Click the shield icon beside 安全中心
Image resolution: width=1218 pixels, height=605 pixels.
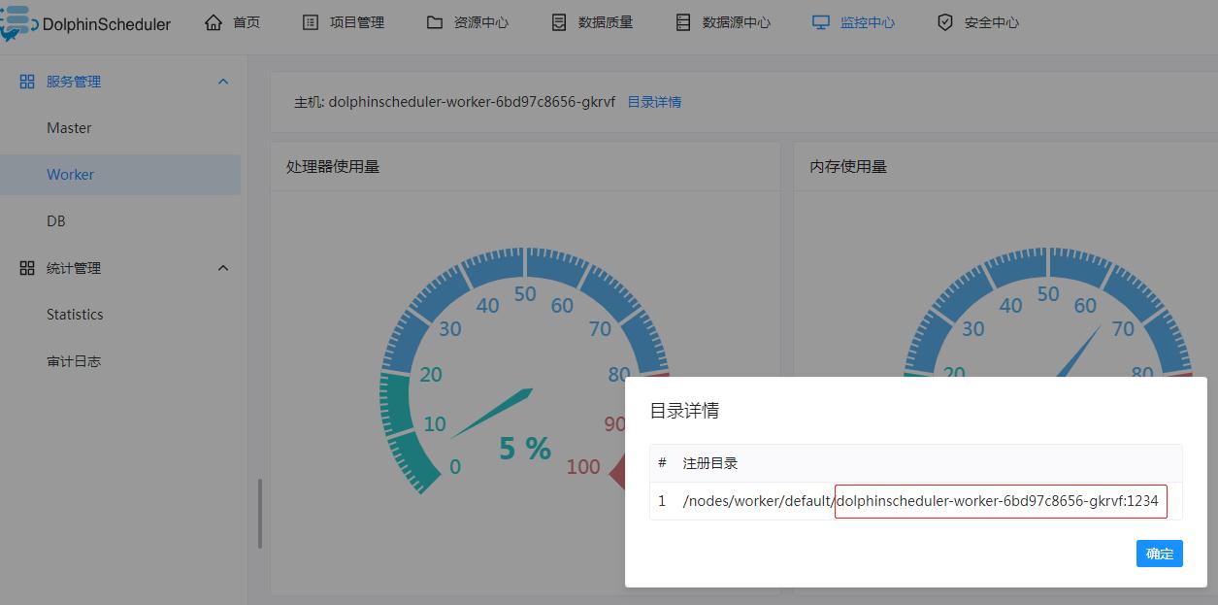(x=945, y=21)
